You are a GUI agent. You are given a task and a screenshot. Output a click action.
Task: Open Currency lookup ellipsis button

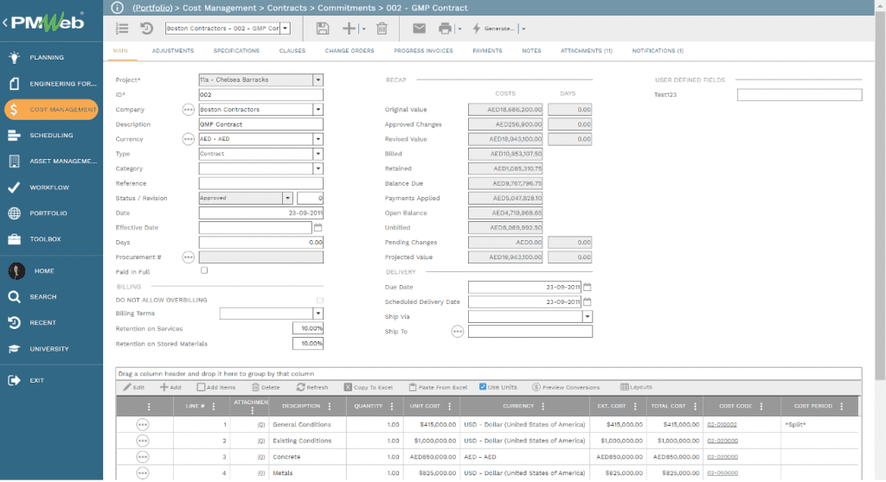point(188,139)
